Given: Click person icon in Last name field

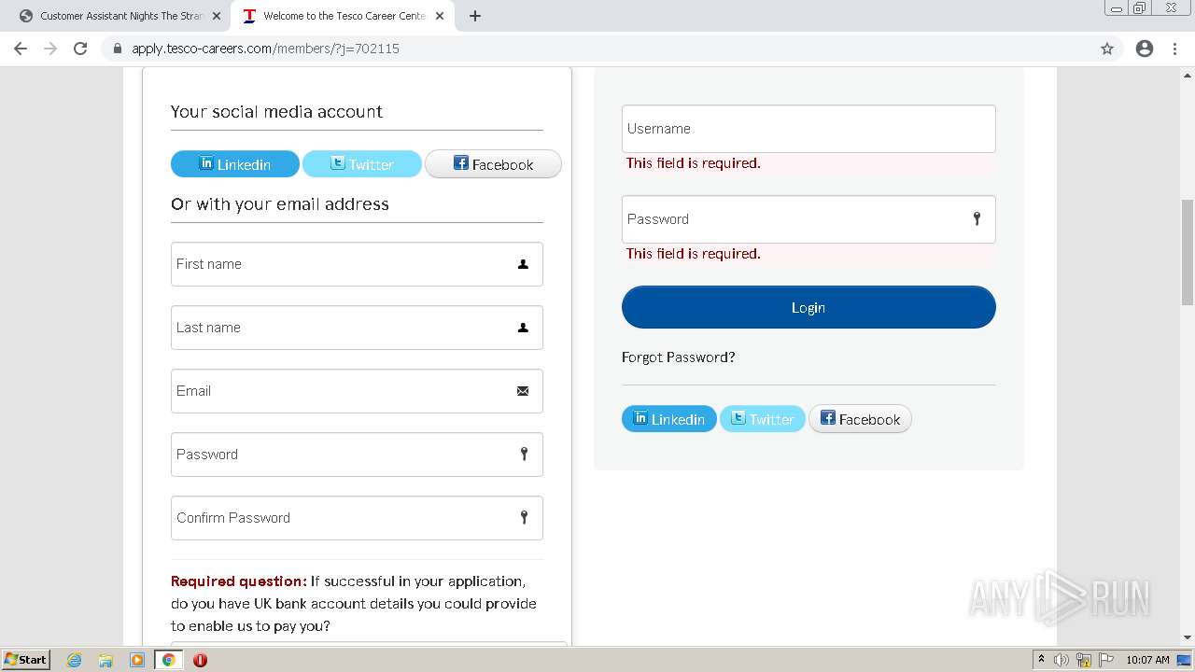Looking at the screenshot, I should coord(523,328).
